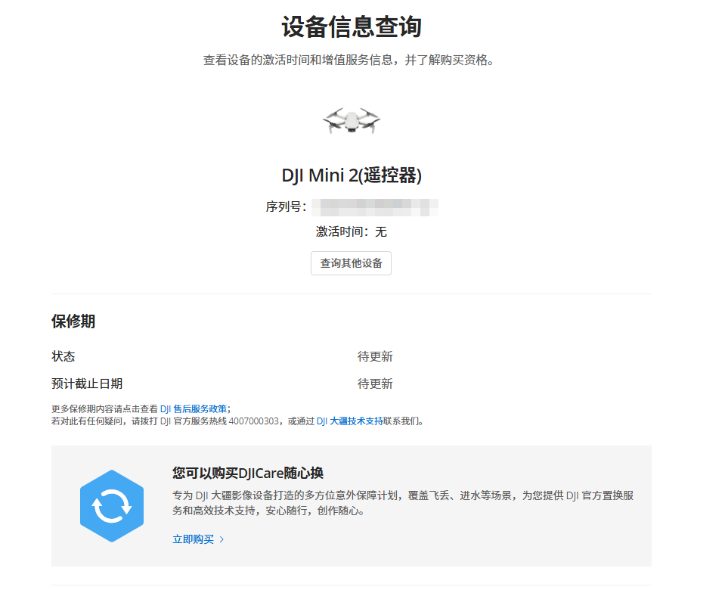725x590 pixels.
Task: Click the 状态 row label
Action: [x=63, y=356]
